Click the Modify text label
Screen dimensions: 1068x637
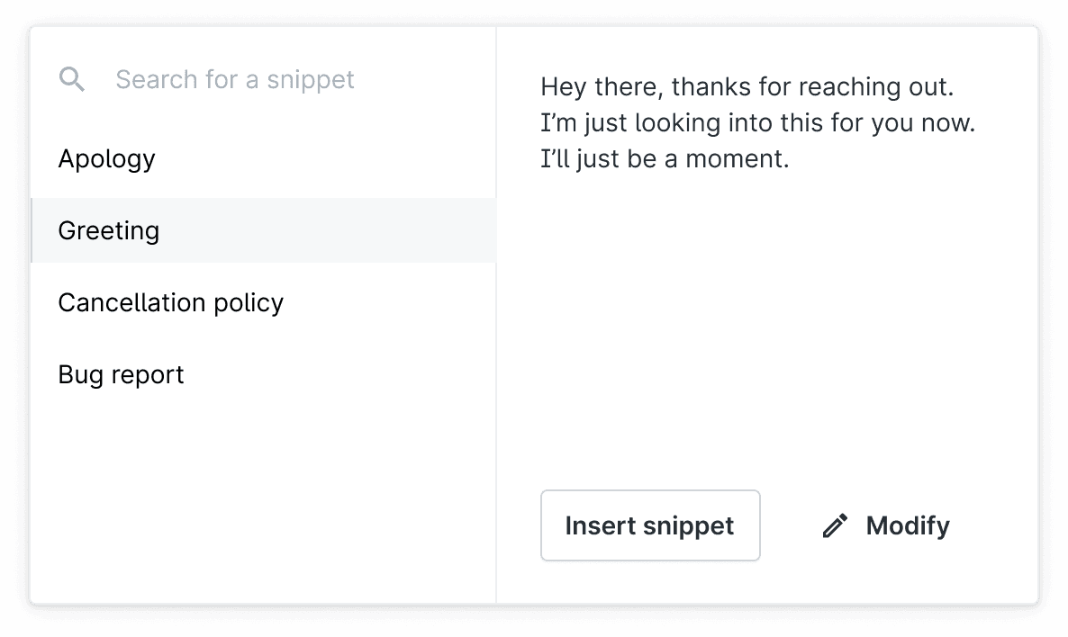click(x=907, y=525)
